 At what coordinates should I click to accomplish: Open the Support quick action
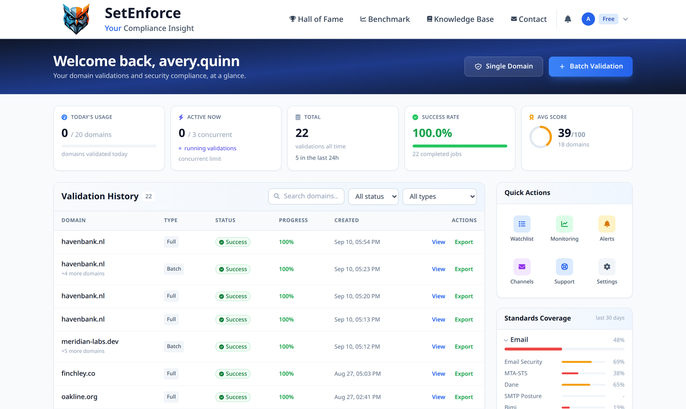click(564, 272)
